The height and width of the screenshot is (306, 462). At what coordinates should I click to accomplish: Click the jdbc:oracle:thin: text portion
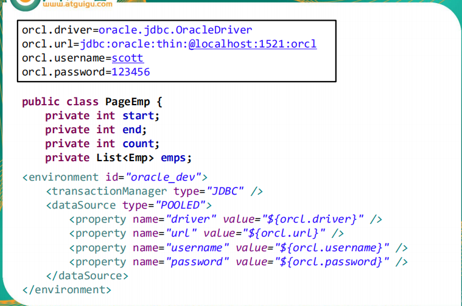tap(134, 44)
